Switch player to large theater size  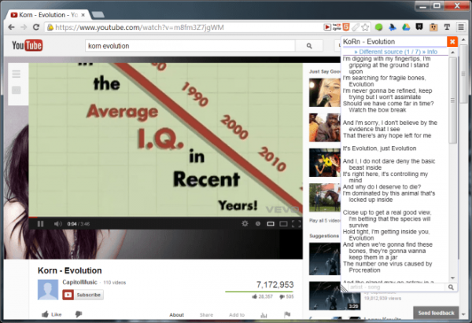click(283, 224)
